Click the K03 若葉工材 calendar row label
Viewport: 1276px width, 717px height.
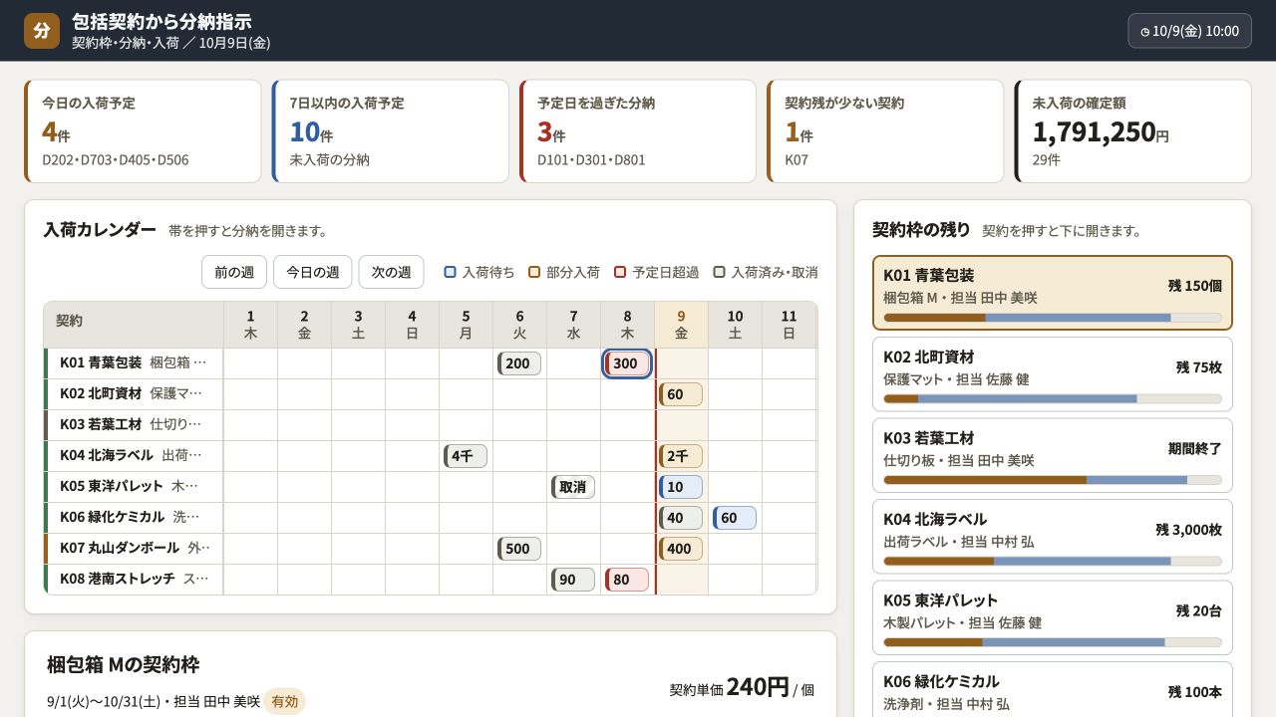tap(134, 425)
